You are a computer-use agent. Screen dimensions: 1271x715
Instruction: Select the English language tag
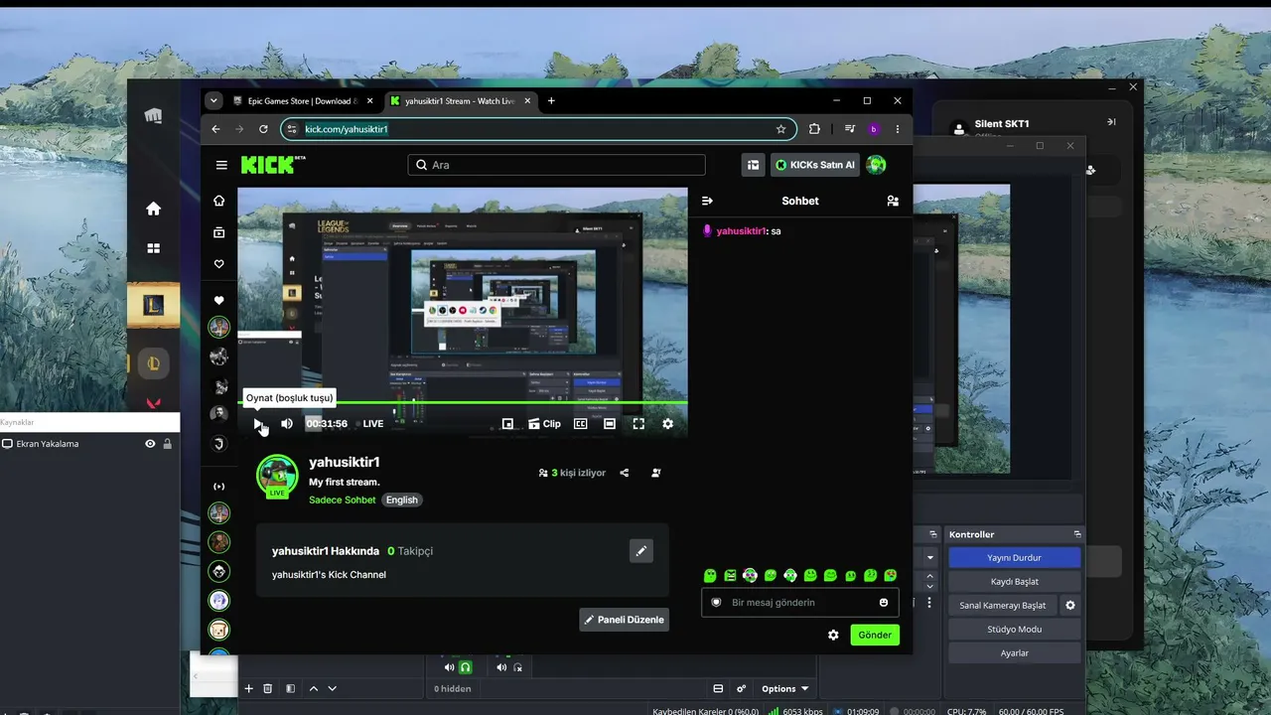[x=402, y=500]
